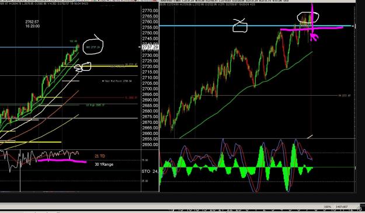Select the 2762.57 value text on left chart

click(x=32, y=22)
